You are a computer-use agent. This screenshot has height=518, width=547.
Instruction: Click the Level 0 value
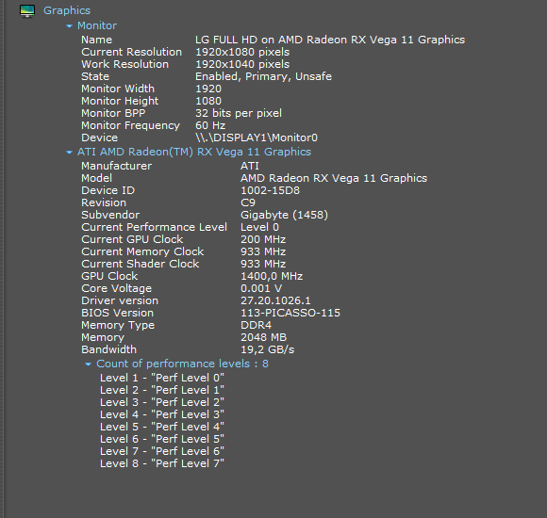[x=259, y=227]
